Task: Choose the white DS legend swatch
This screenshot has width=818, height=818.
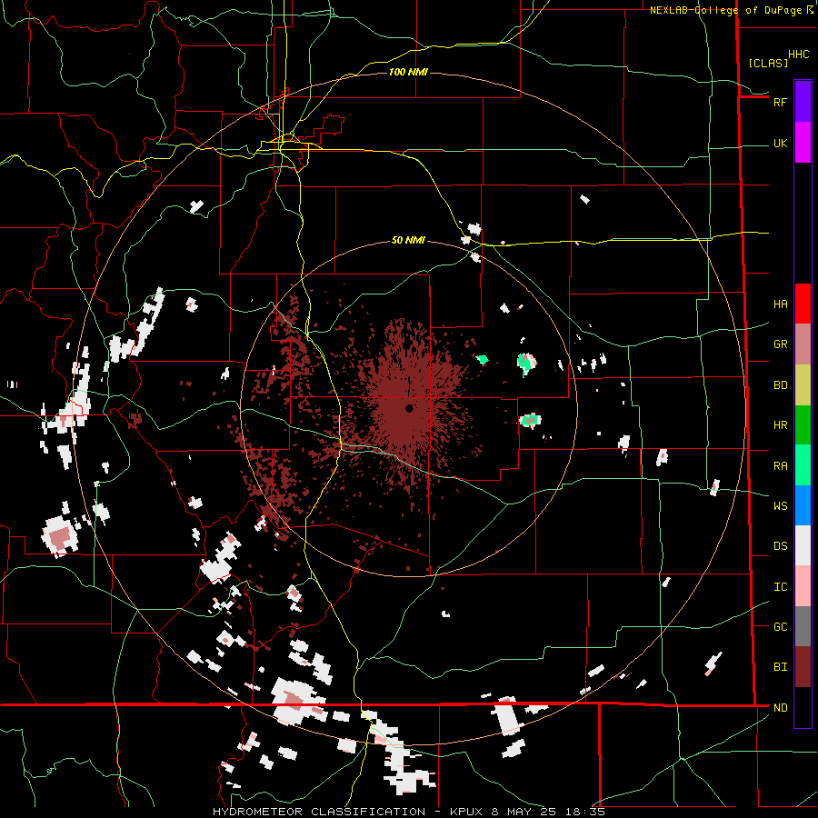Action: pos(803,545)
